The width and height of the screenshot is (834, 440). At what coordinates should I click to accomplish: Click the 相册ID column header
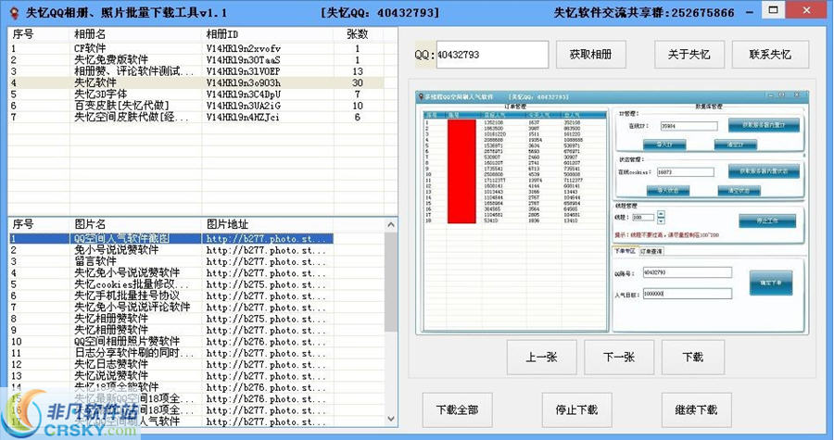(268, 34)
